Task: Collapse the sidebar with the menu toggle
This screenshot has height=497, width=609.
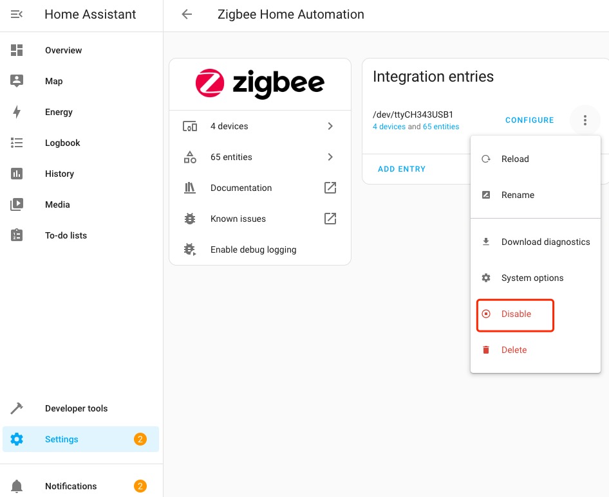Action: 16,14
